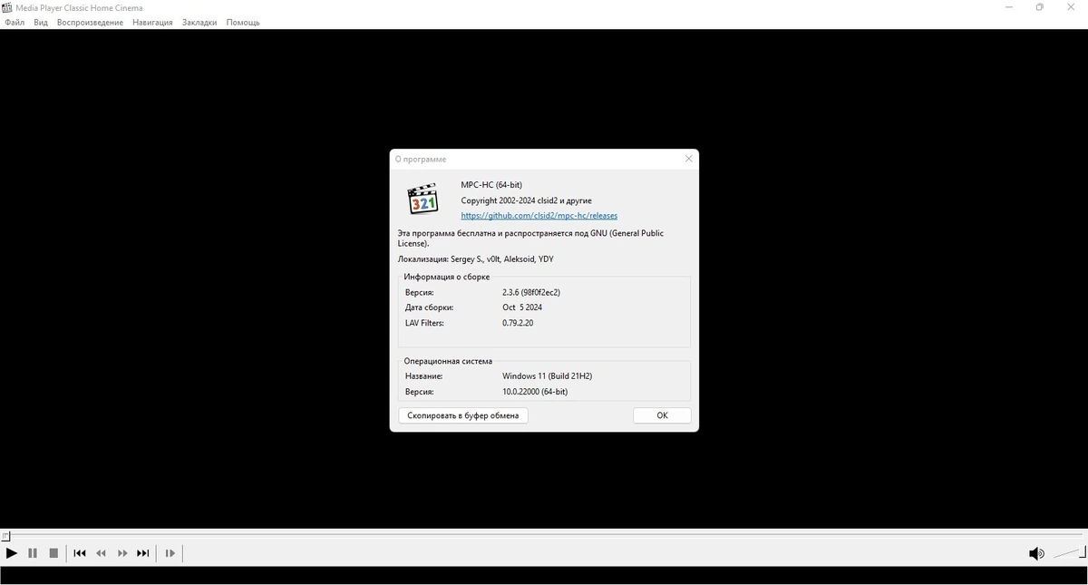The image size is (1088, 585).
Task: Step forward one frame
Action: click(170, 553)
